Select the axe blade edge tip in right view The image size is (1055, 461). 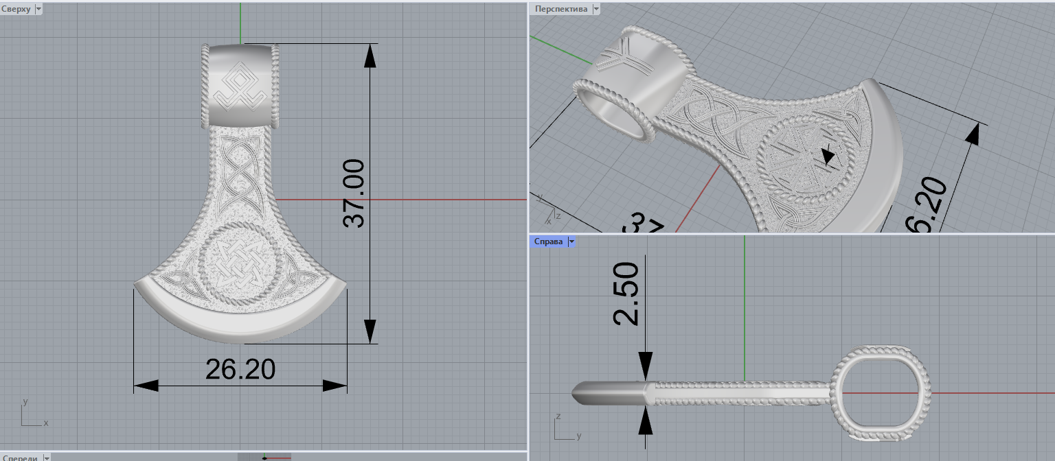point(577,393)
